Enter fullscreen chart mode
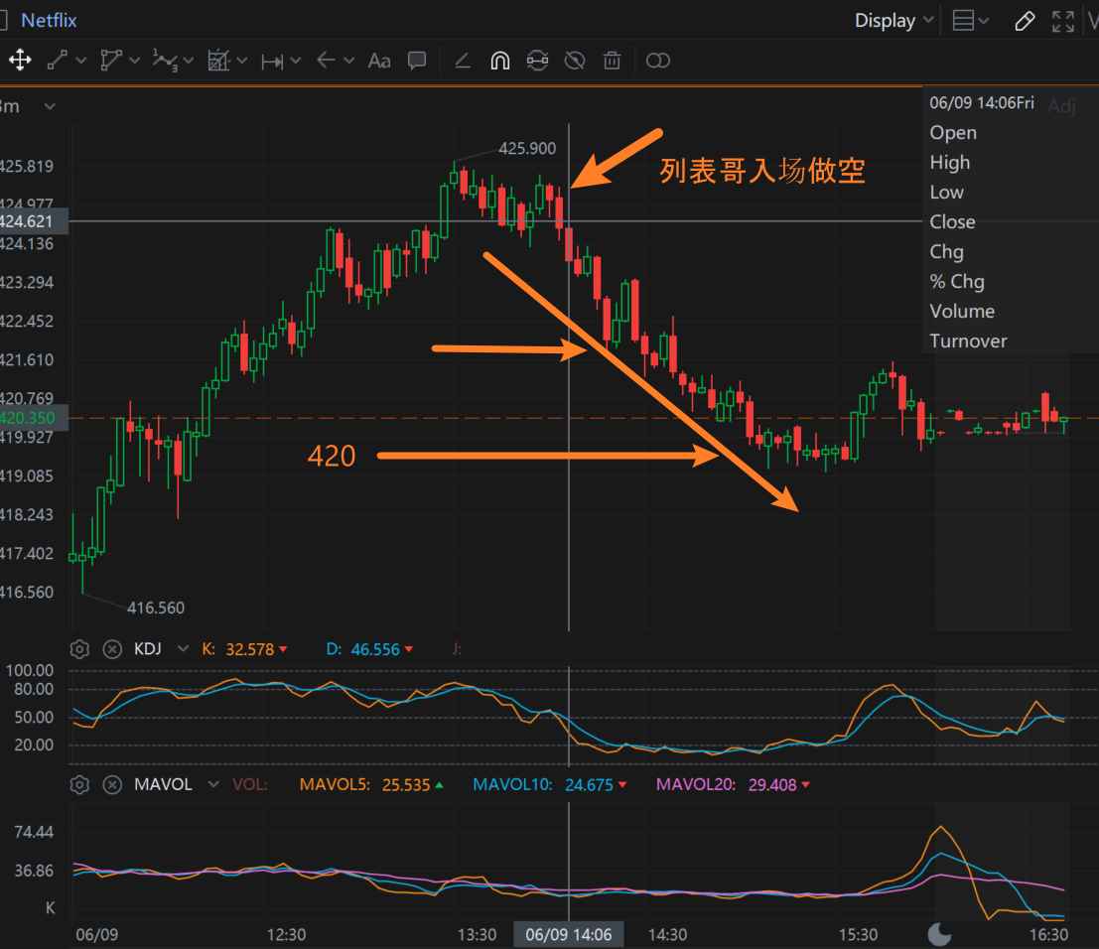 [x=1062, y=21]
